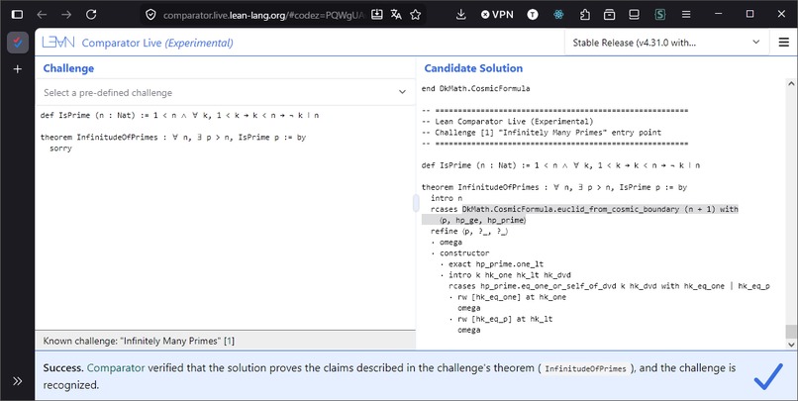Click the intro n line in solution
The width and height of the screenshot is (798, 401).
[x=447, y=198]
